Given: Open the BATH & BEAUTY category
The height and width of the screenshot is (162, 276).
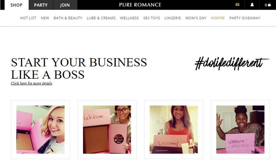Looking at the screenshot, I should coord(68,18).
